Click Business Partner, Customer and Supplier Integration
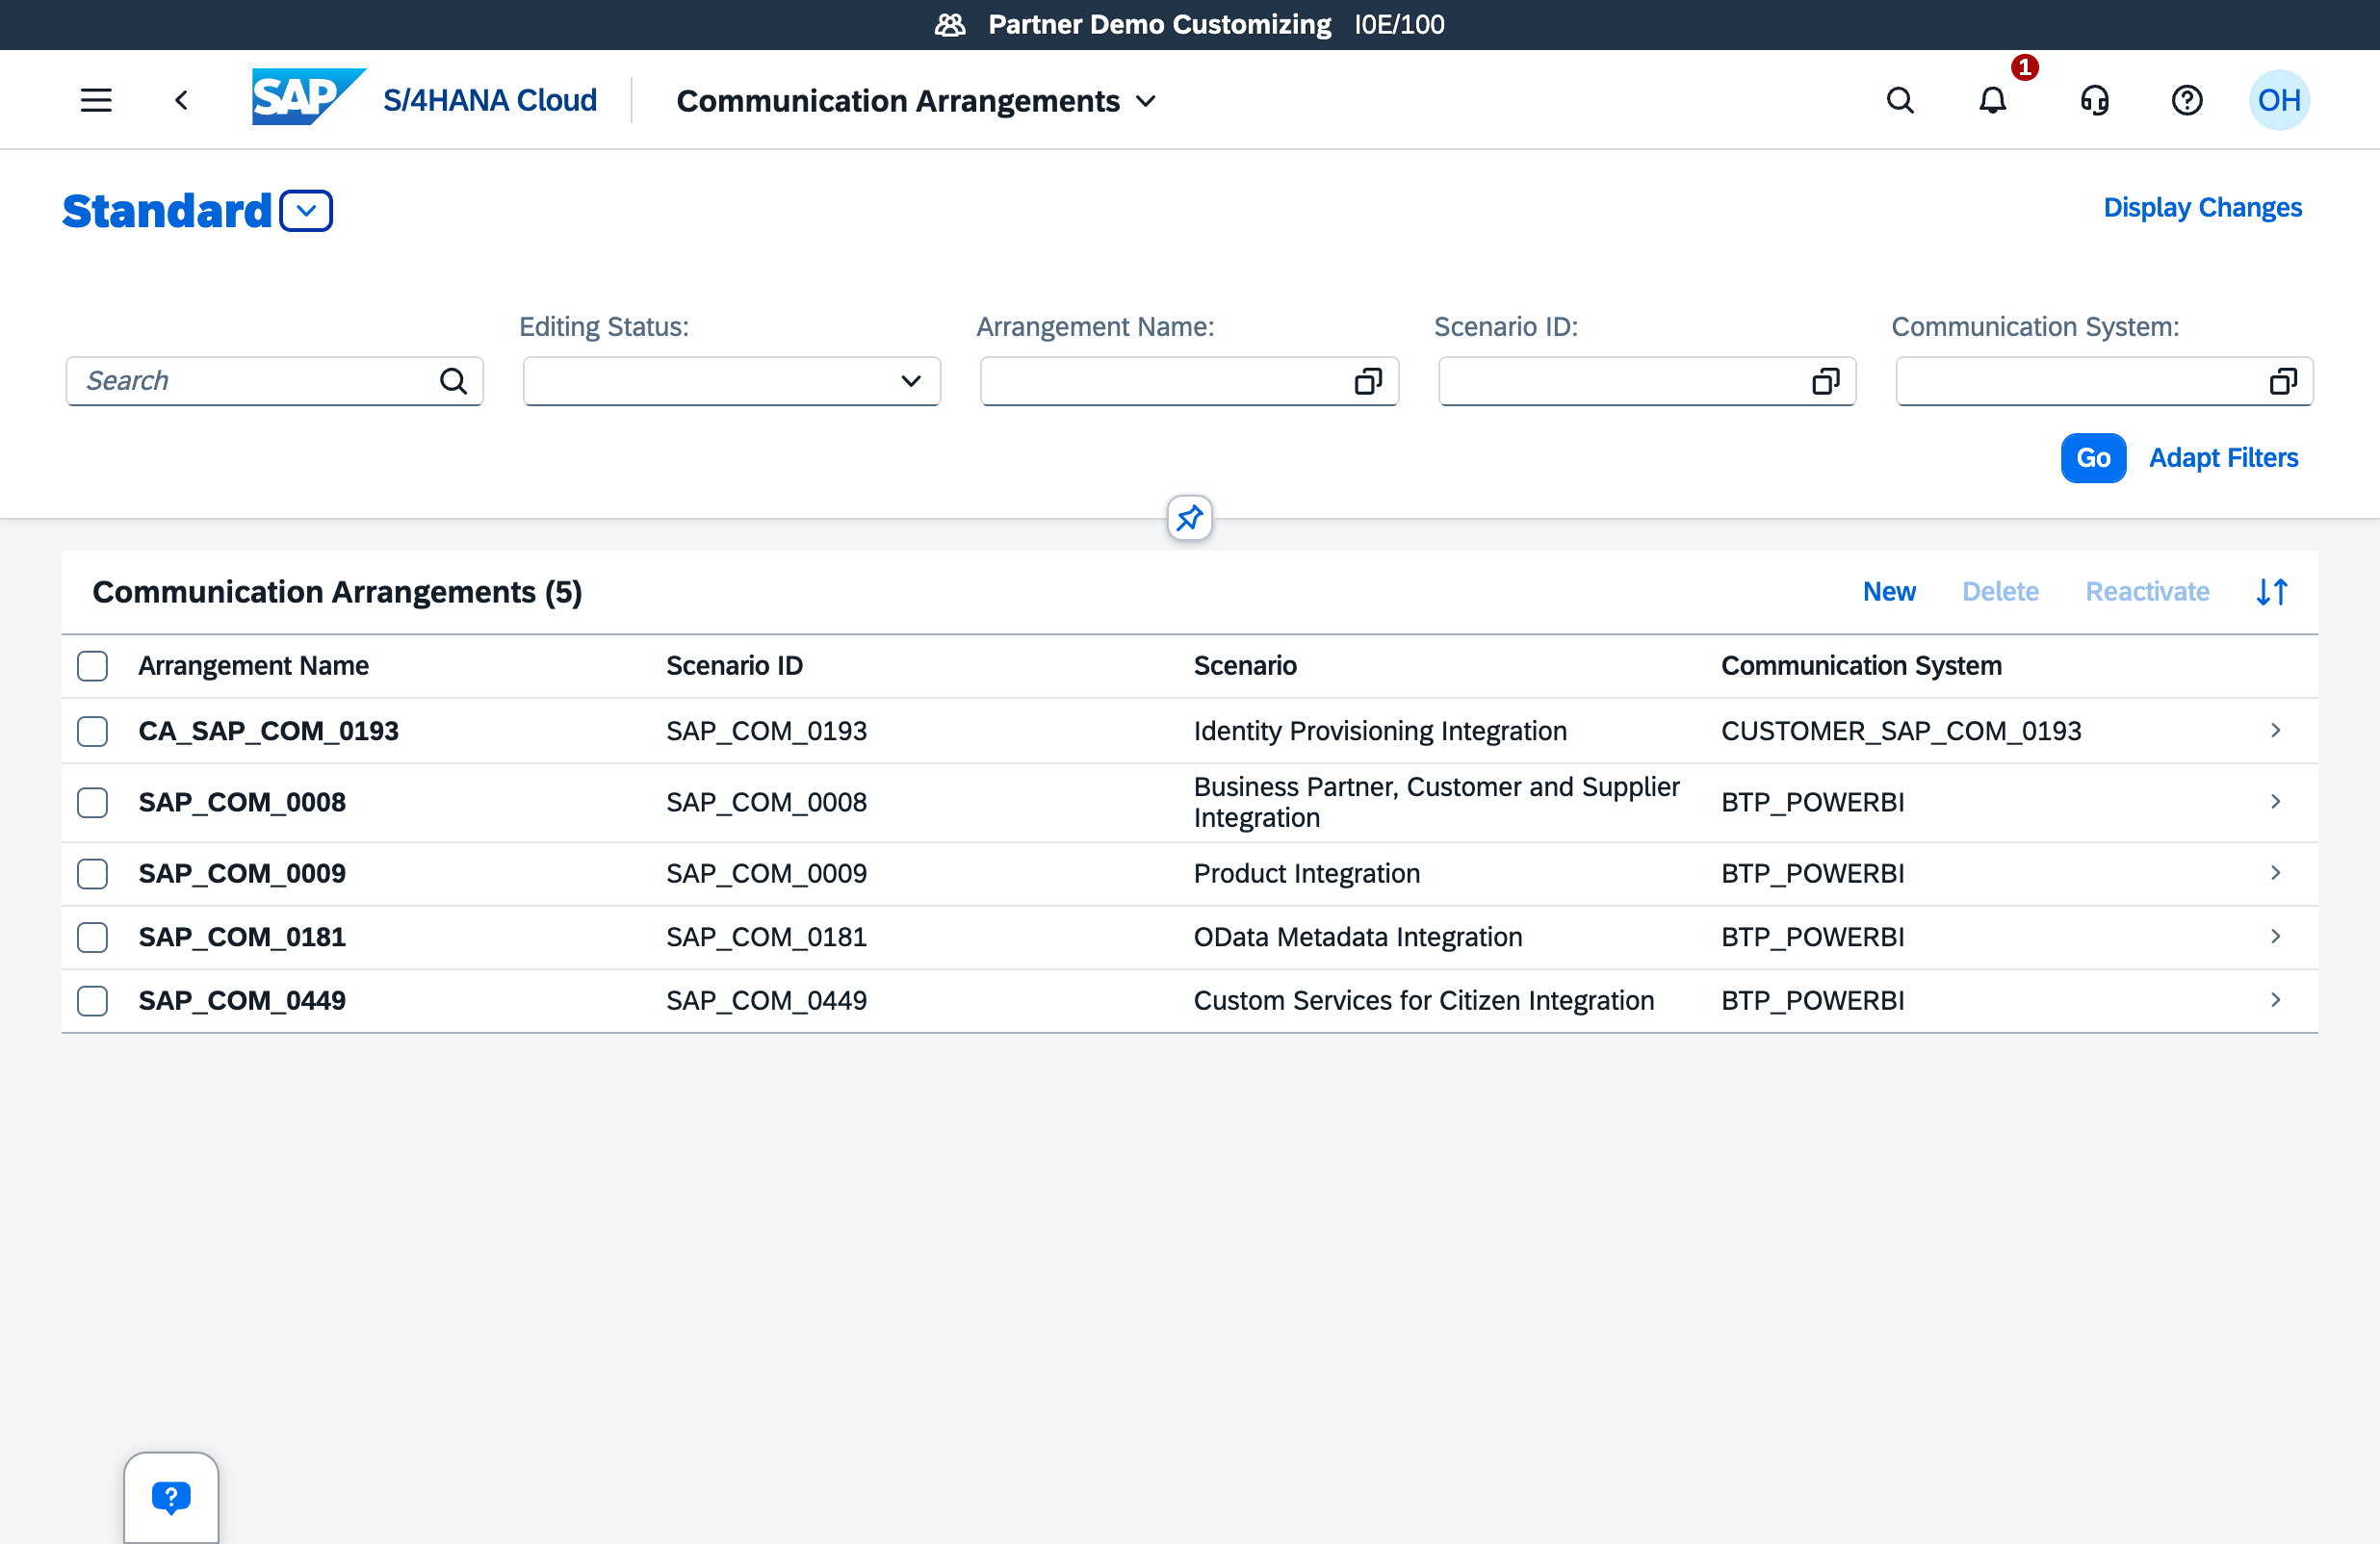The image size is (2380, 1544). (1437, 803)
